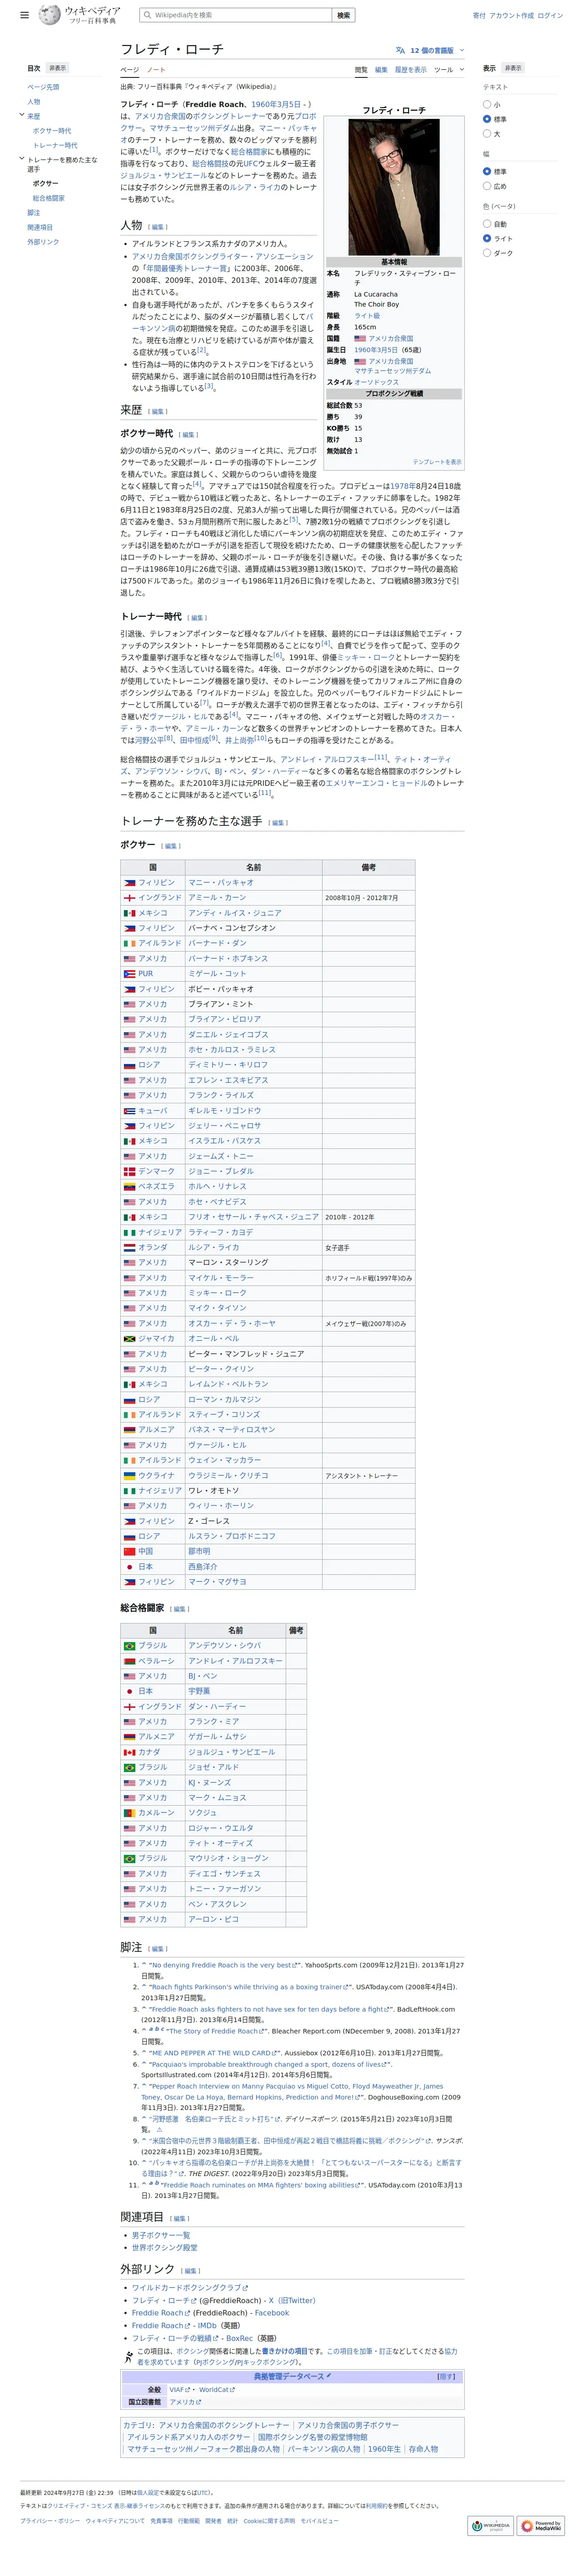This screenshot has height=2576, width=585.
Task: Select the 閲覧 tab
Action: click(361, 70)
